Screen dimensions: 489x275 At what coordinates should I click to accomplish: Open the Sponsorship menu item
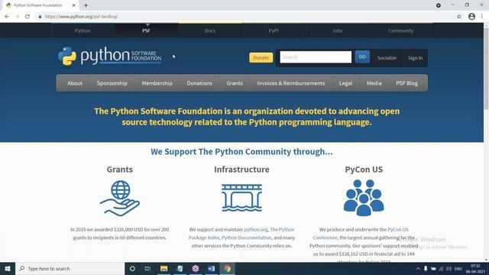(112, 83)
